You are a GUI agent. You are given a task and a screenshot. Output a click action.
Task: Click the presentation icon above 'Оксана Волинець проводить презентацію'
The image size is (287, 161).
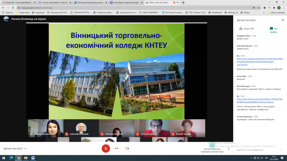212,146
